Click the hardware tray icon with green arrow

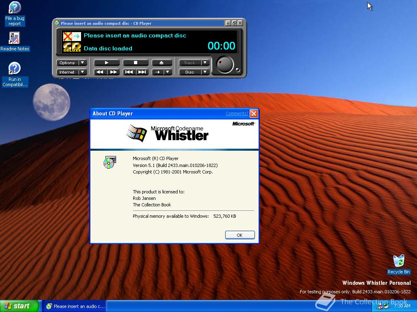tap(386, 306)
